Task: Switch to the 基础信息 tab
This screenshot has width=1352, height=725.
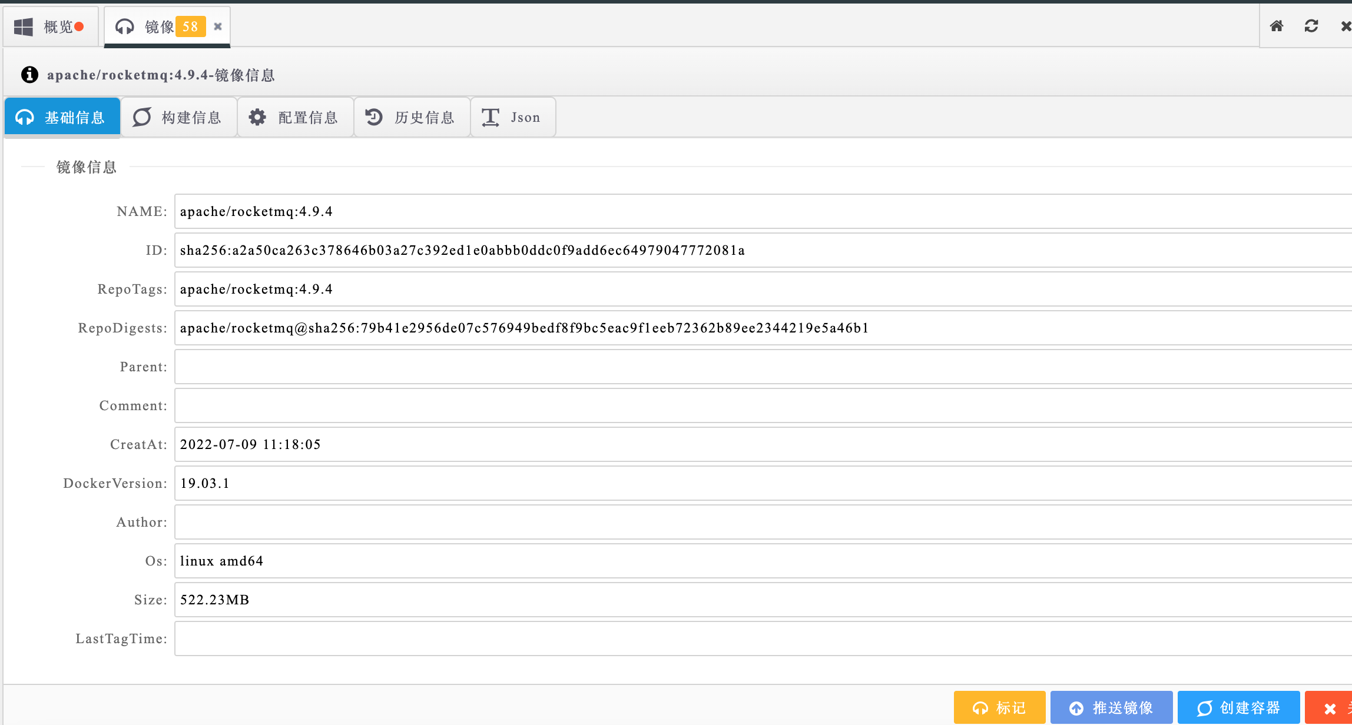Action: pos(62,117)
